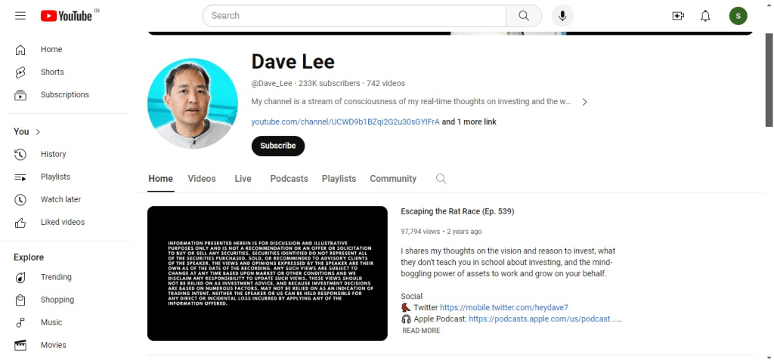Screen dimensions: 774x363
Task: Click the search magnifier button
Action: pos(524,16)
